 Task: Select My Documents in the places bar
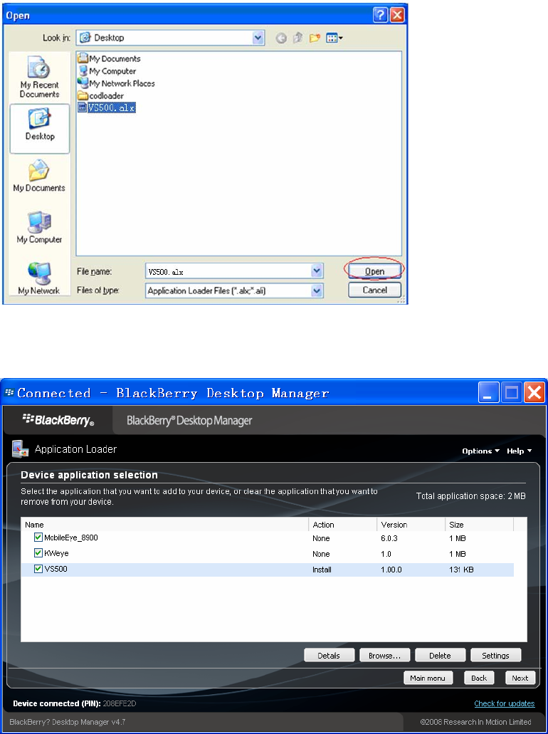pos(39,176)
